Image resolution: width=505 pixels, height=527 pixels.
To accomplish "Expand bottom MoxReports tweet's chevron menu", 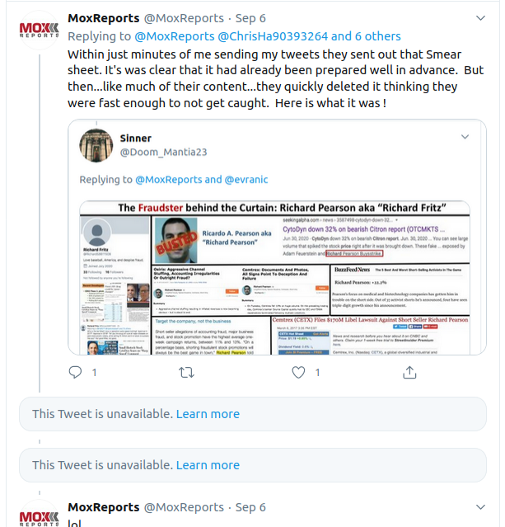I will point(481,507).
